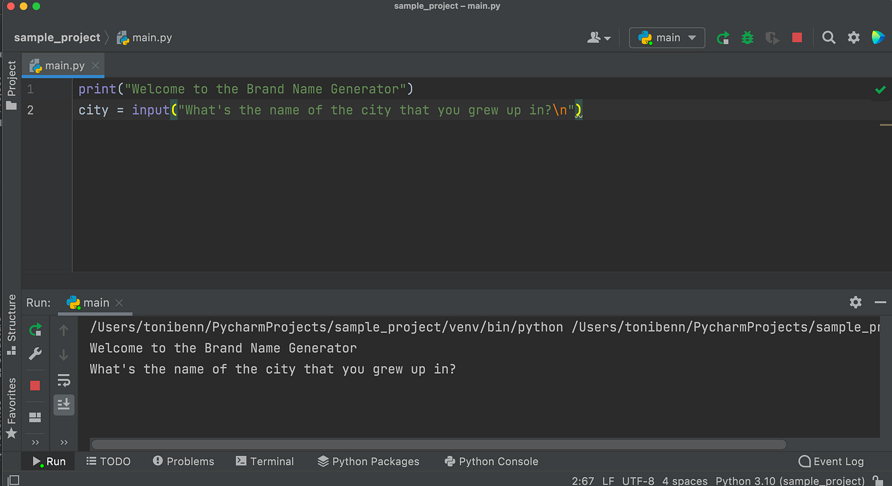Open the main run configuration dropdown
Viewport: 892px width, 486px height.
coord(666,38)
